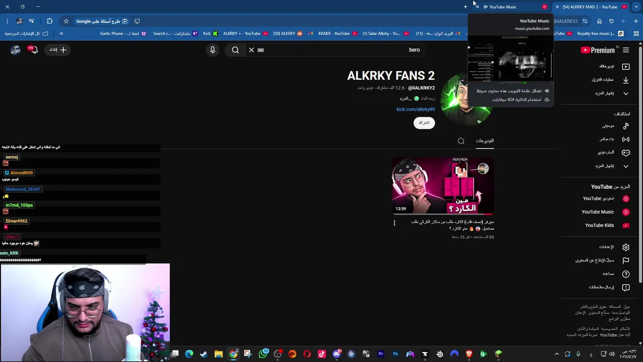Open YouTube Studio sidebar link
643x362 pixels.
(x=606, y=199)
